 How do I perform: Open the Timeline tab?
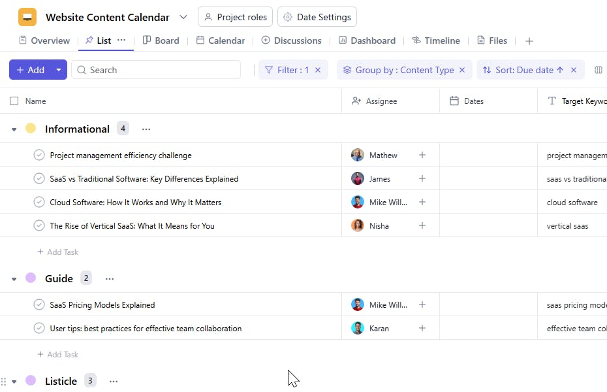(x=435, y=41)
